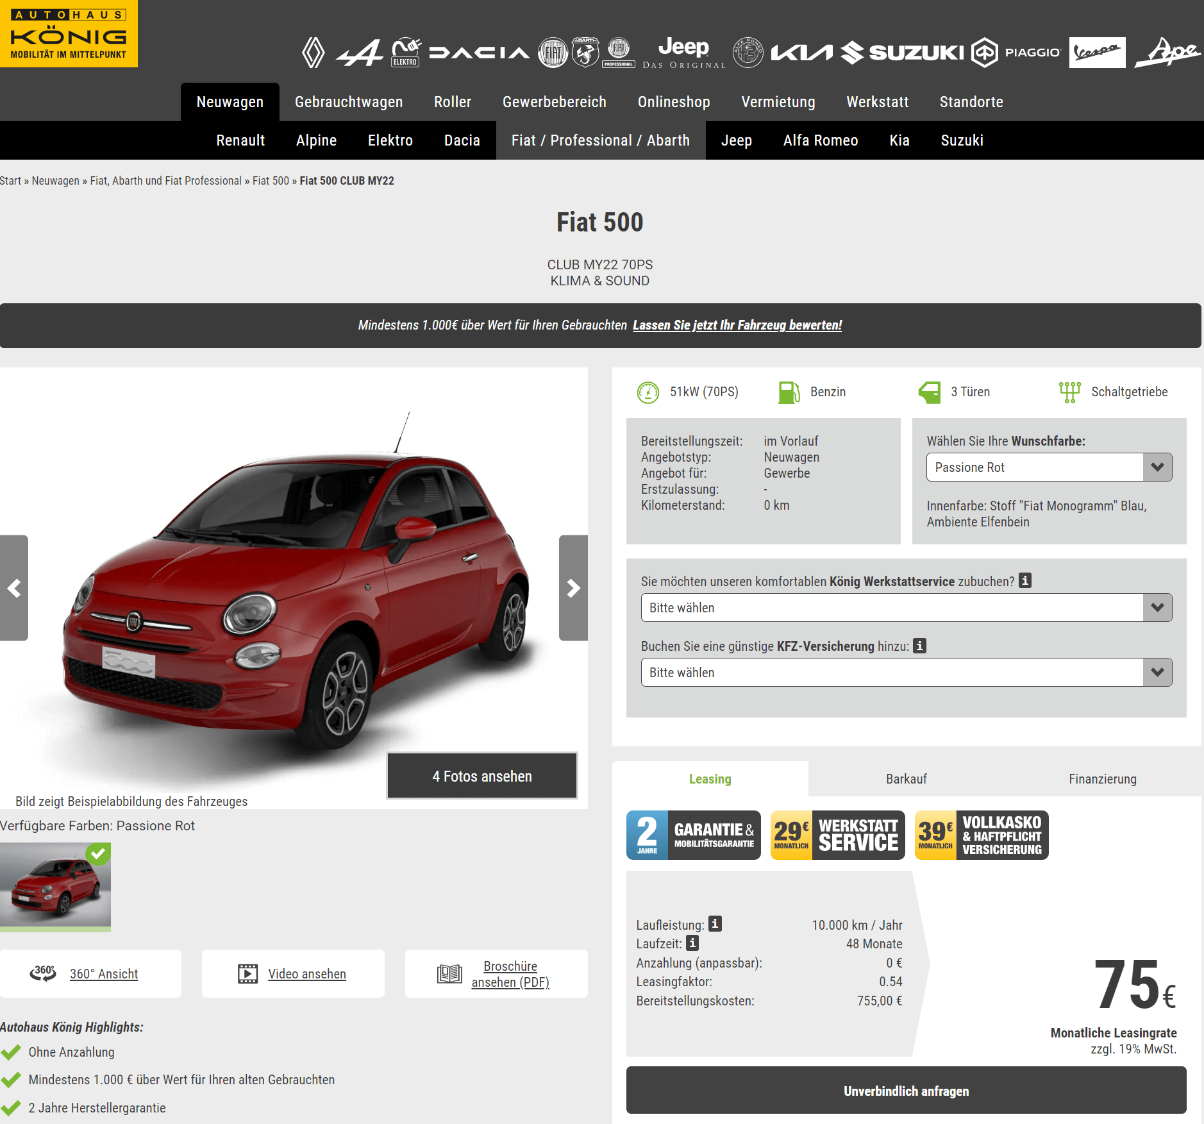This screenshot has width=1204, height=1124.
Task: Click the 39€ Vollkasko Versicherung badge
Action: pos(982,835)
